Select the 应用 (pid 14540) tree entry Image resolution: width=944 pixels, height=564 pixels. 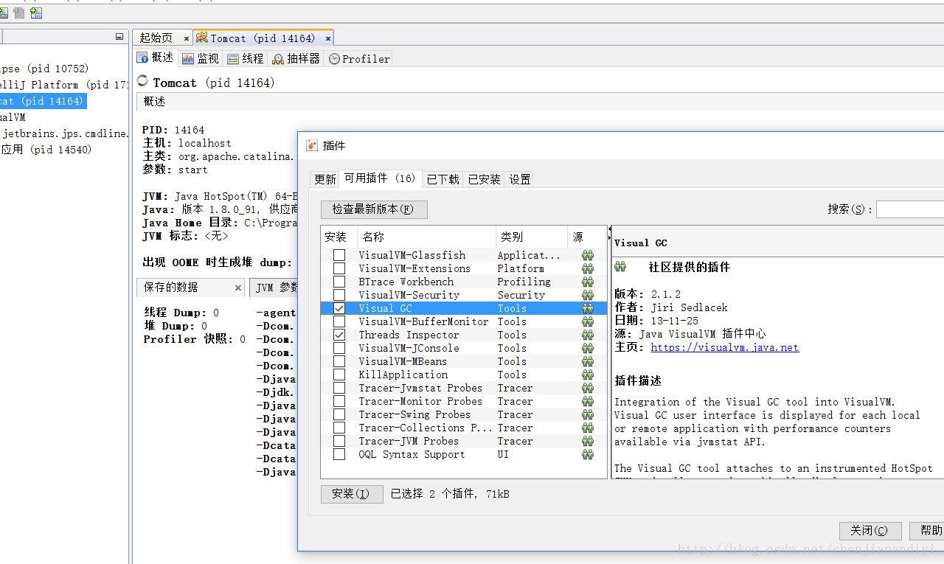[46, 150]
